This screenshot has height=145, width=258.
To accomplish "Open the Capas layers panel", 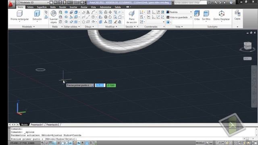I will (x=237, y=15).
